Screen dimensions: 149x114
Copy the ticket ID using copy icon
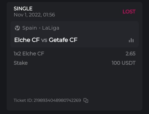[x=86, y=100]
